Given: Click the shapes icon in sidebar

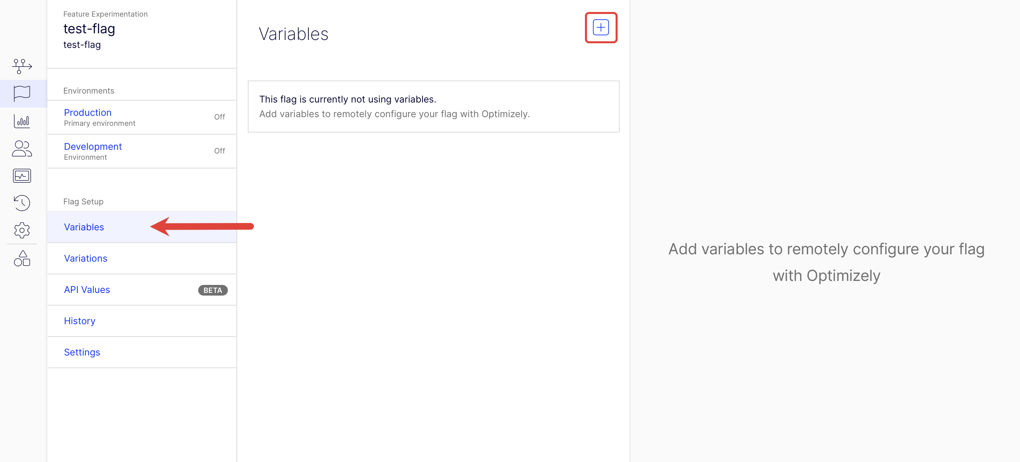Looking at the screenshot, I should [22, 258].
